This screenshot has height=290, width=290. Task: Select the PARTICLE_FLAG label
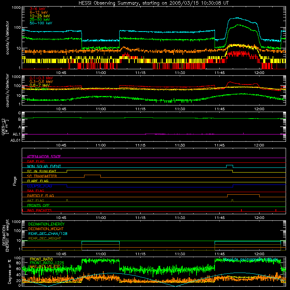click(x=41, y=195)
